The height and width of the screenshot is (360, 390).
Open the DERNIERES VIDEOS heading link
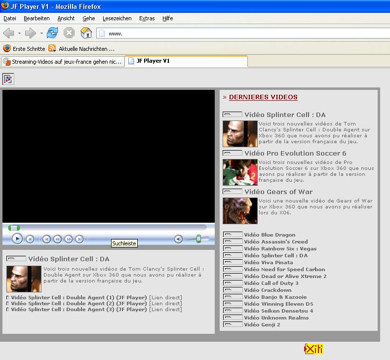(263, 97)
